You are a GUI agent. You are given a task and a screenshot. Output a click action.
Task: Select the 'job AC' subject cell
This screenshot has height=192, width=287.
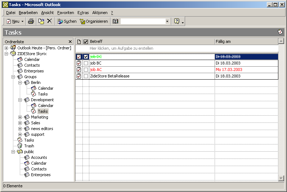click(x=152, y=70)
